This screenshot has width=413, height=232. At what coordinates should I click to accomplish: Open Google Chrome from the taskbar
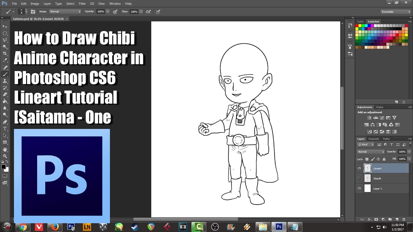[23, 227]
